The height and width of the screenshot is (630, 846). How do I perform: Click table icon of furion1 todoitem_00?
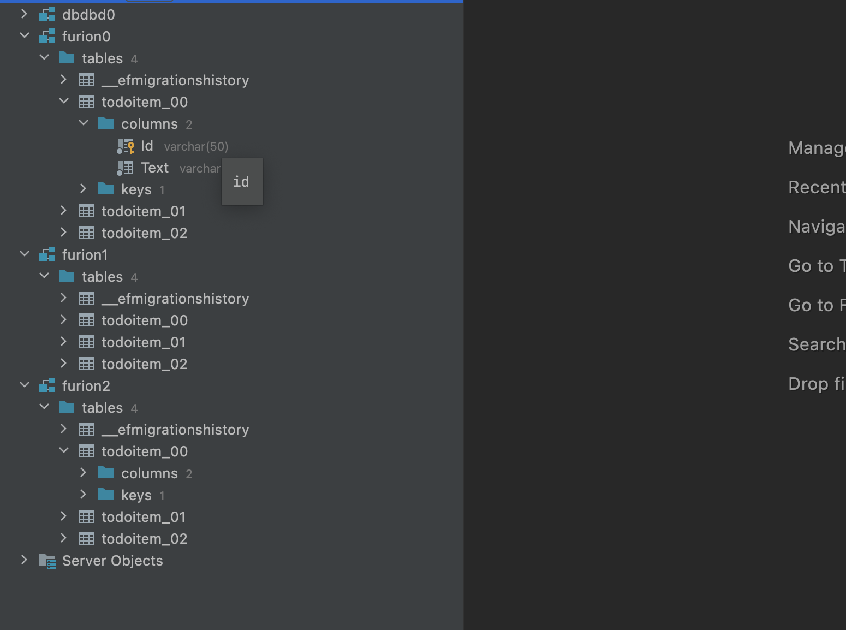click(86, 320)
